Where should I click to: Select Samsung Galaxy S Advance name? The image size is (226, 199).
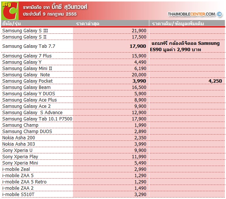(32, 113)
